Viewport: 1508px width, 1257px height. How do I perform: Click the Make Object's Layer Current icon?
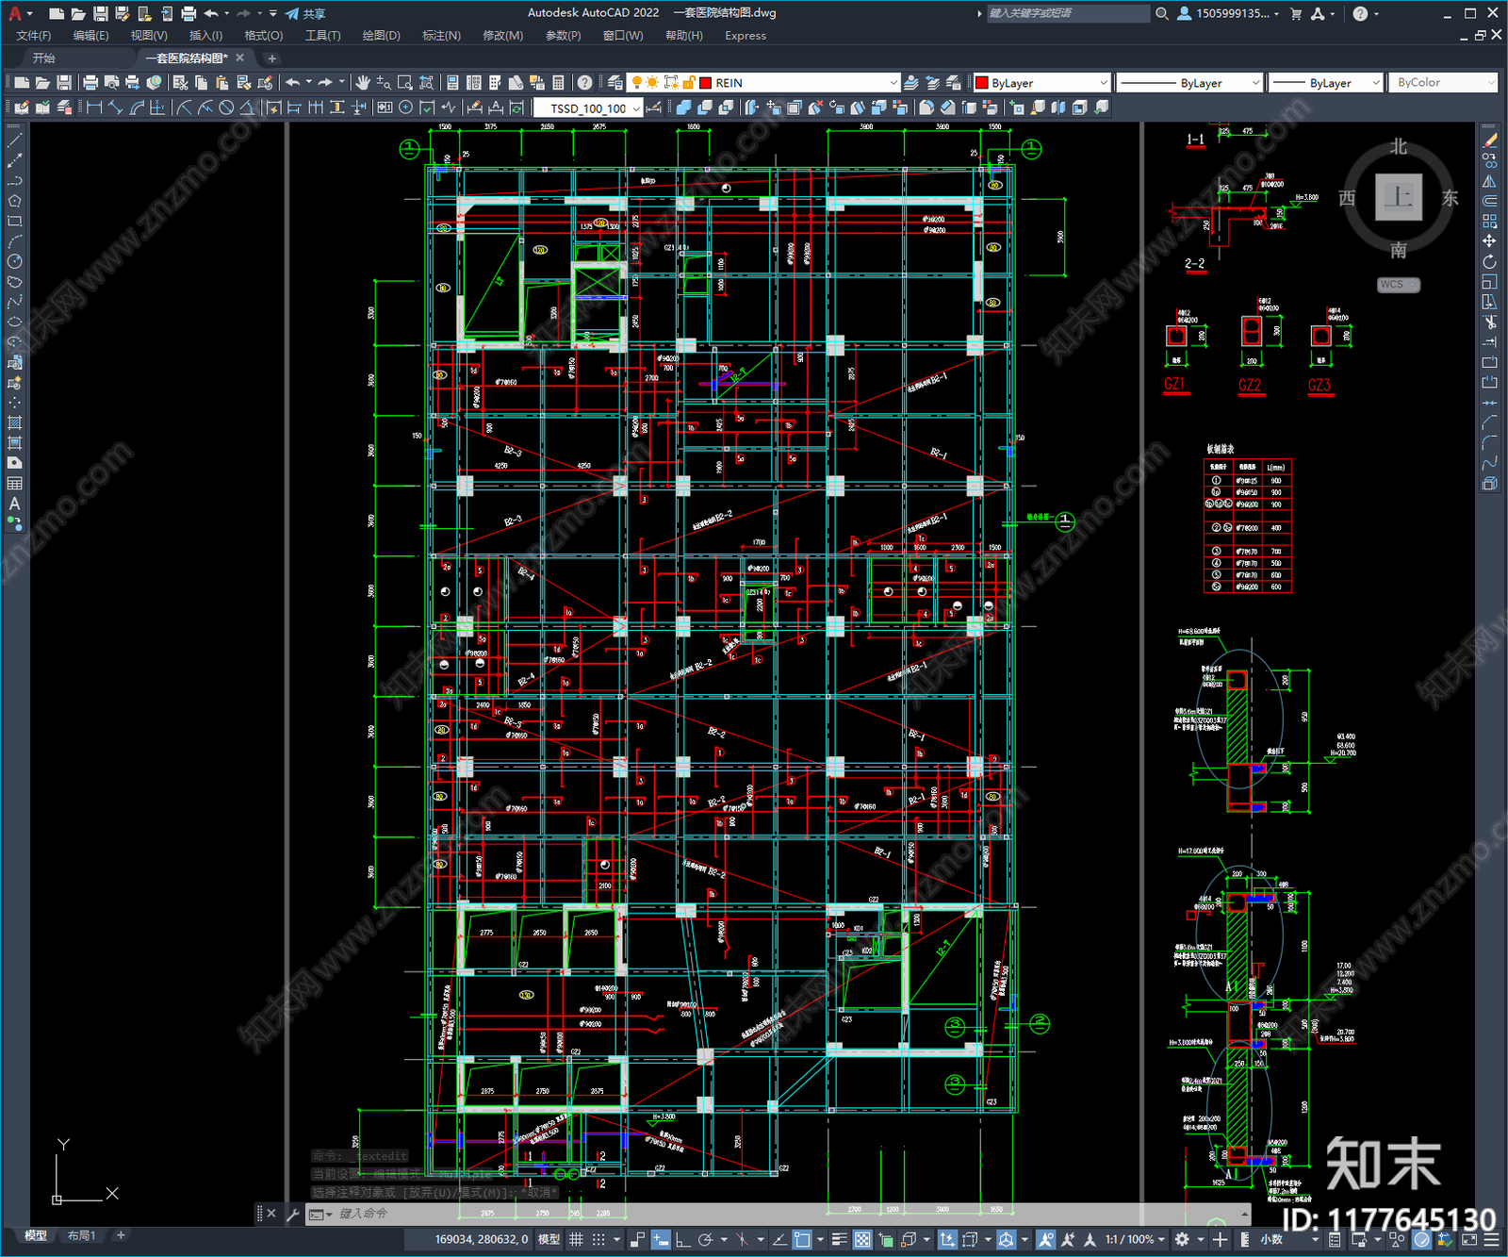(x=911, y=83)
